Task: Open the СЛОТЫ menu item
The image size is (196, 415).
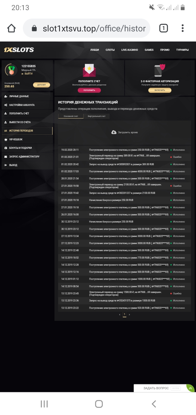Action: coord(110,50)
